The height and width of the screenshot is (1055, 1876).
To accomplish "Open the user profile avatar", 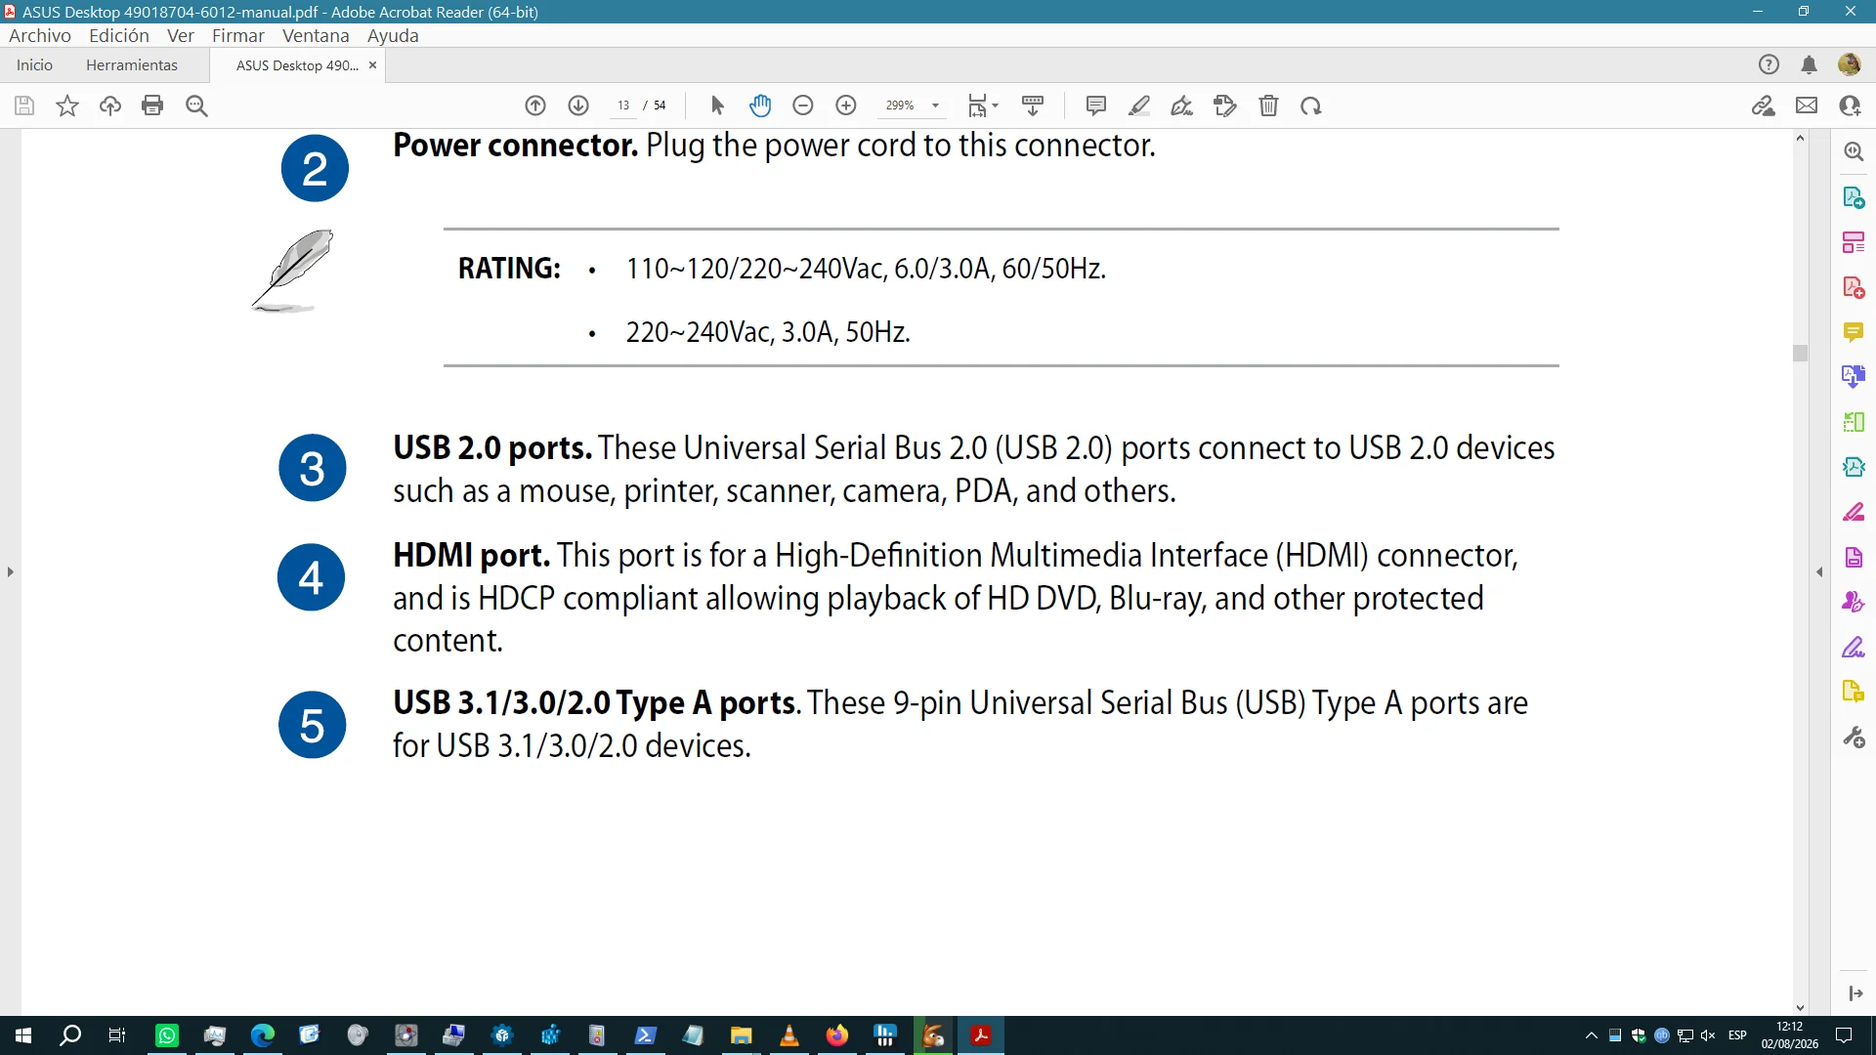I will click(1850, 64).
